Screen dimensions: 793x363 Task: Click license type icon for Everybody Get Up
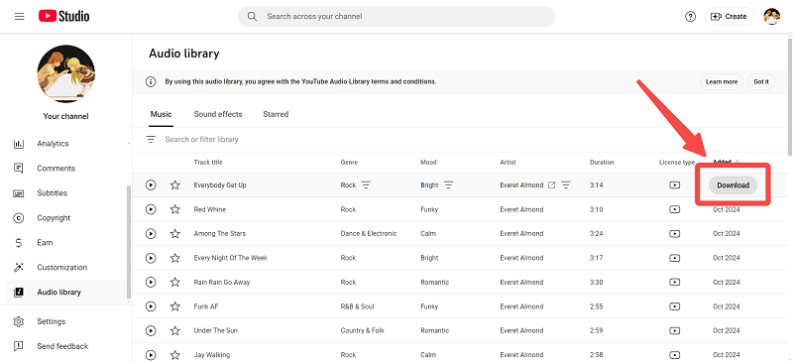pos(674,185)
